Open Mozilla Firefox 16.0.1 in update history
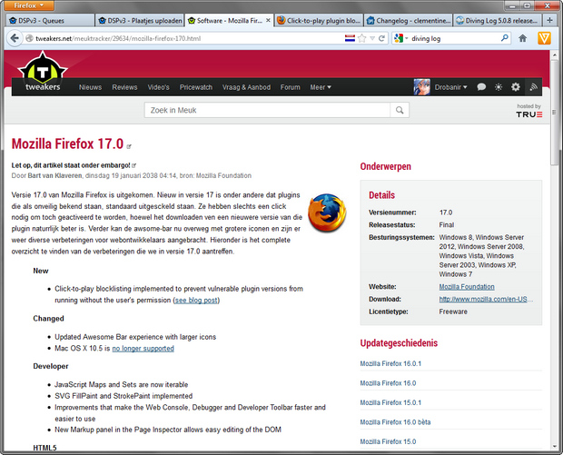The width and height of the screenshot is (563, 455). point(390,363)
